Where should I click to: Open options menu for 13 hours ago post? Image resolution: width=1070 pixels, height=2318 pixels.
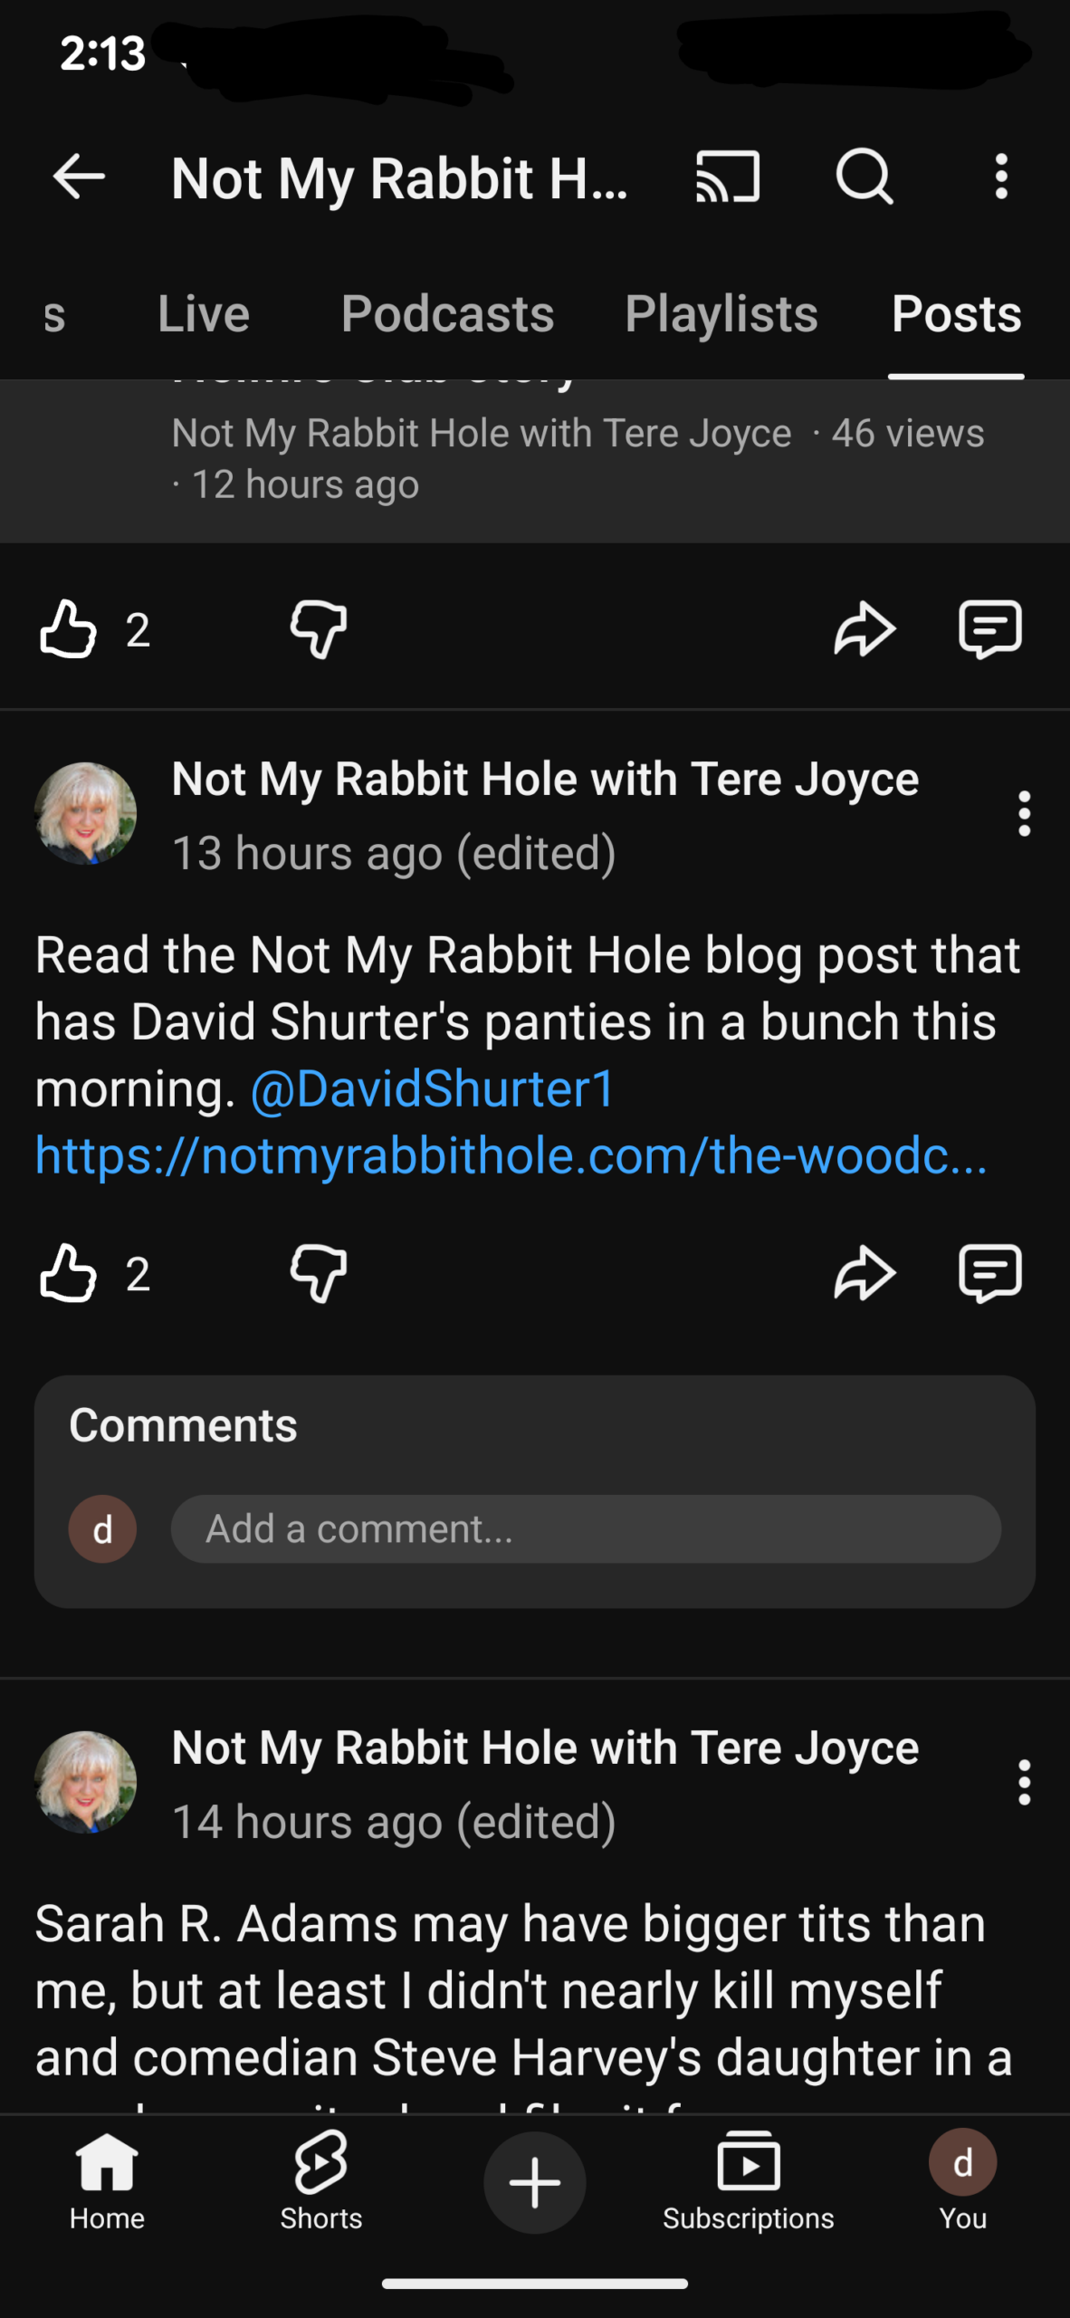point(1024,814)
